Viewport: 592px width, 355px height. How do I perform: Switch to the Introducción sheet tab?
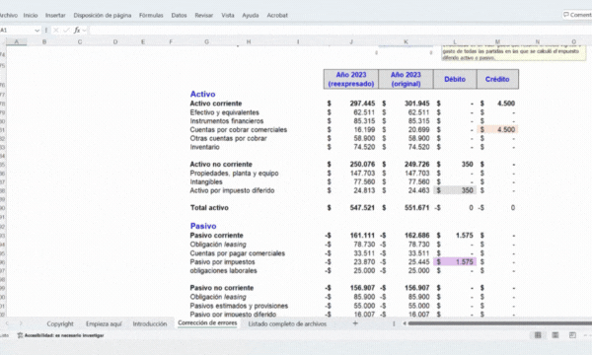point(150,323)
